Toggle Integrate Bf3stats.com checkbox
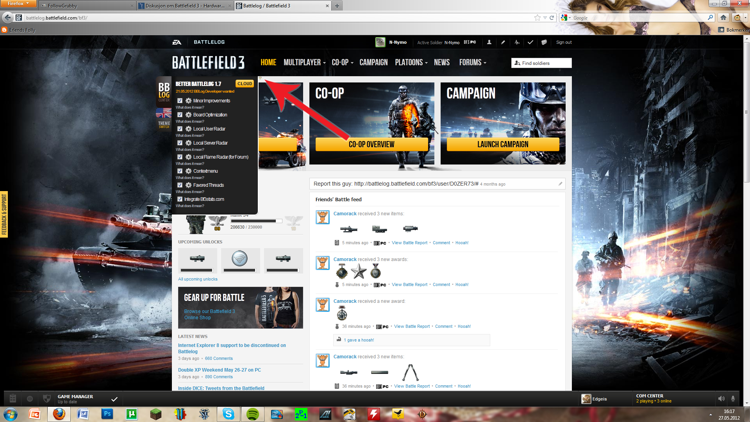The width and height of the screenshot is (750, 422). pyautogui.click(x=180, y=199)
